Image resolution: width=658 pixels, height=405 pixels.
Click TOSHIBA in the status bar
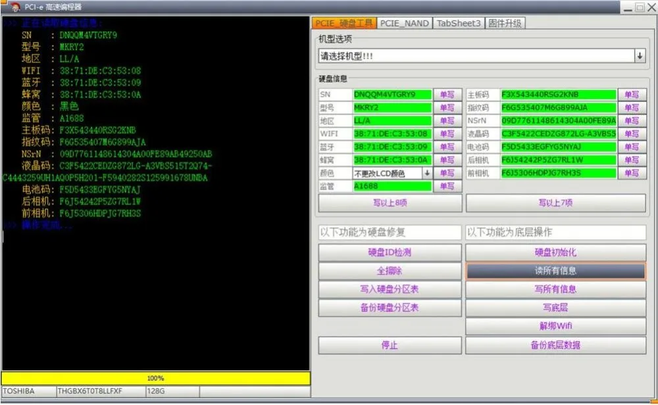(x=28, y=391)
